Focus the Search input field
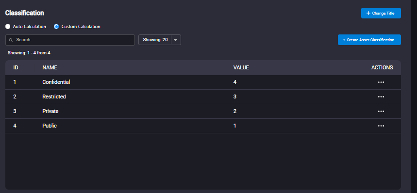417x193 pixels. pyautogui.click(x=70, y=40)
